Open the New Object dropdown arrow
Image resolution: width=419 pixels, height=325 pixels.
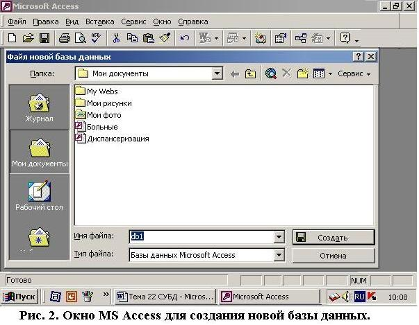[x=329, y=39]
